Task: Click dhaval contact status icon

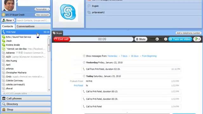Action: pyautogui.click(x=3, y=89)
